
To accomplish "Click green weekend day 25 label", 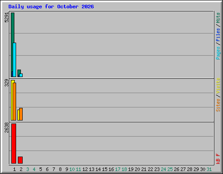I will [x=170, y=169].
